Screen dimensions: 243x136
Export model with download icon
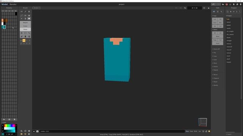pyautogui.click(x=230, y=4)
